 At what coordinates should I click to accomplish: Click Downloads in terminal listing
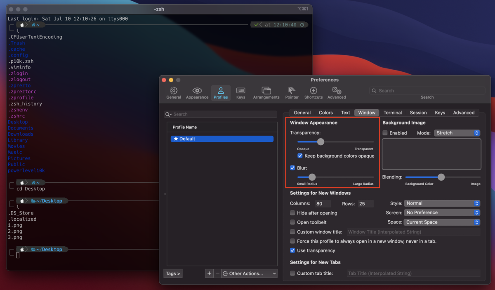[21, 134]
